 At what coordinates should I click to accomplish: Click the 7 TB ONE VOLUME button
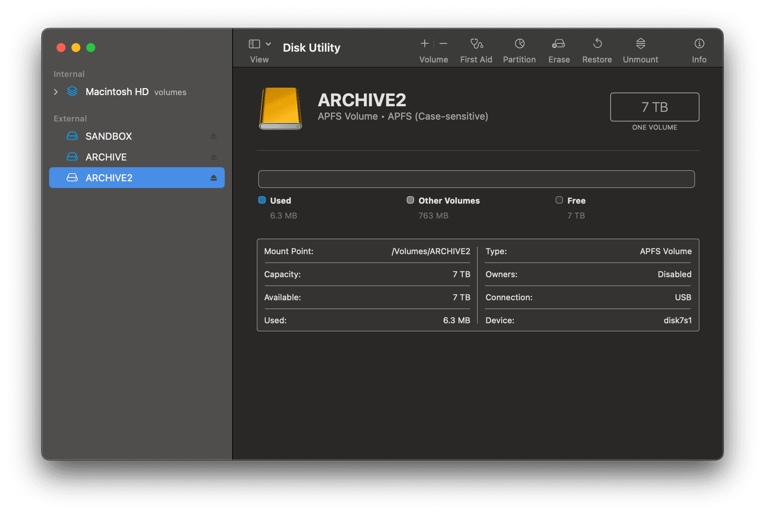coord(654,107)
